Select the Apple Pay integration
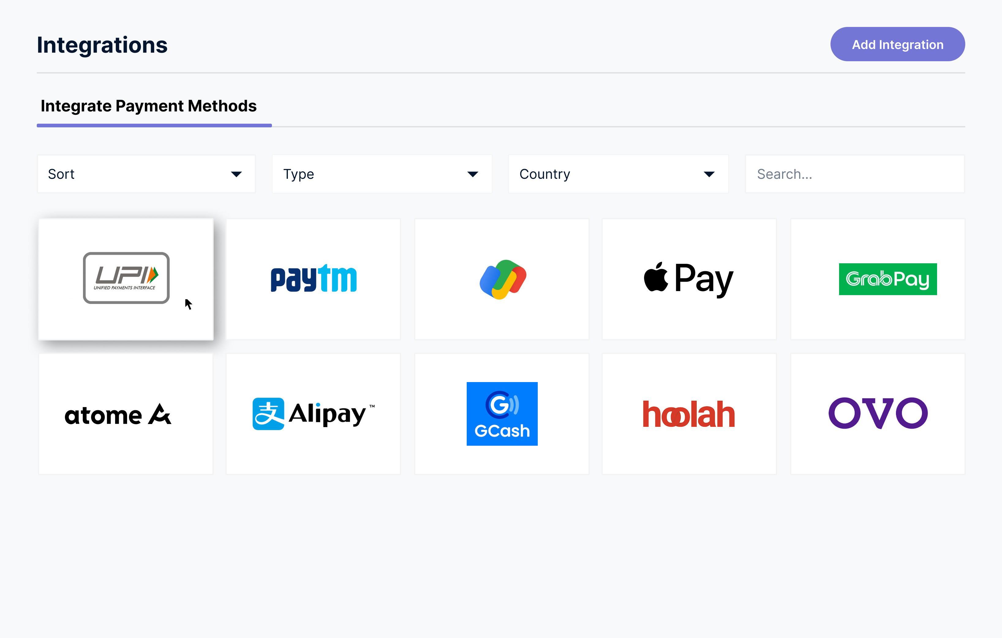The width and height of the screenshot is (1002, 638). click(689, 279)
